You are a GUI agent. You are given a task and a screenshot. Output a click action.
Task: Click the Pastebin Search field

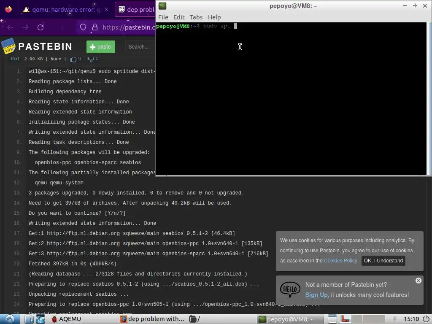140,47
